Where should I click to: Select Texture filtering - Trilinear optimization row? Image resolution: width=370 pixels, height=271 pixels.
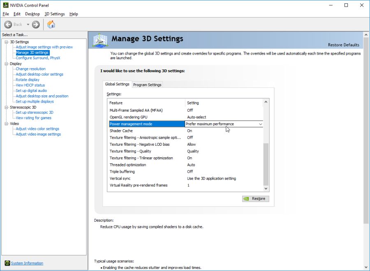(x=186, y=158)
